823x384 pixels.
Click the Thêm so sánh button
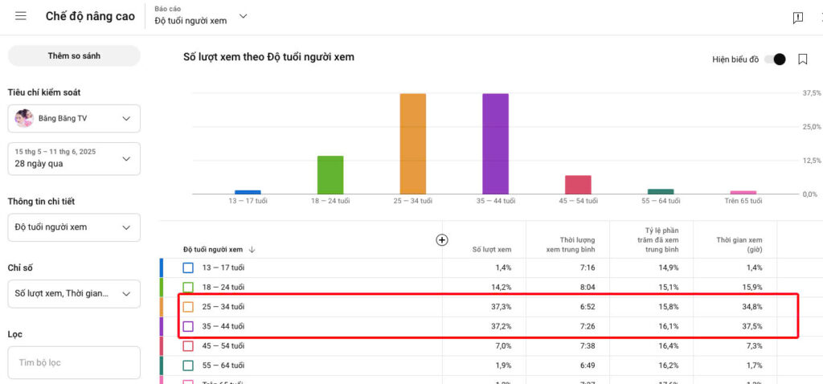pos(74,55)
